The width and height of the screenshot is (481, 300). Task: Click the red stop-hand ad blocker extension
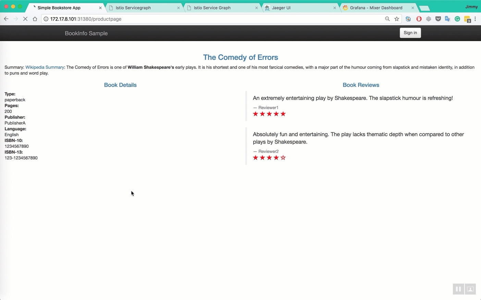419,19
